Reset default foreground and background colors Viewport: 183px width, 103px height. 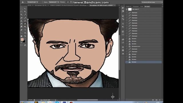(21, 42)
